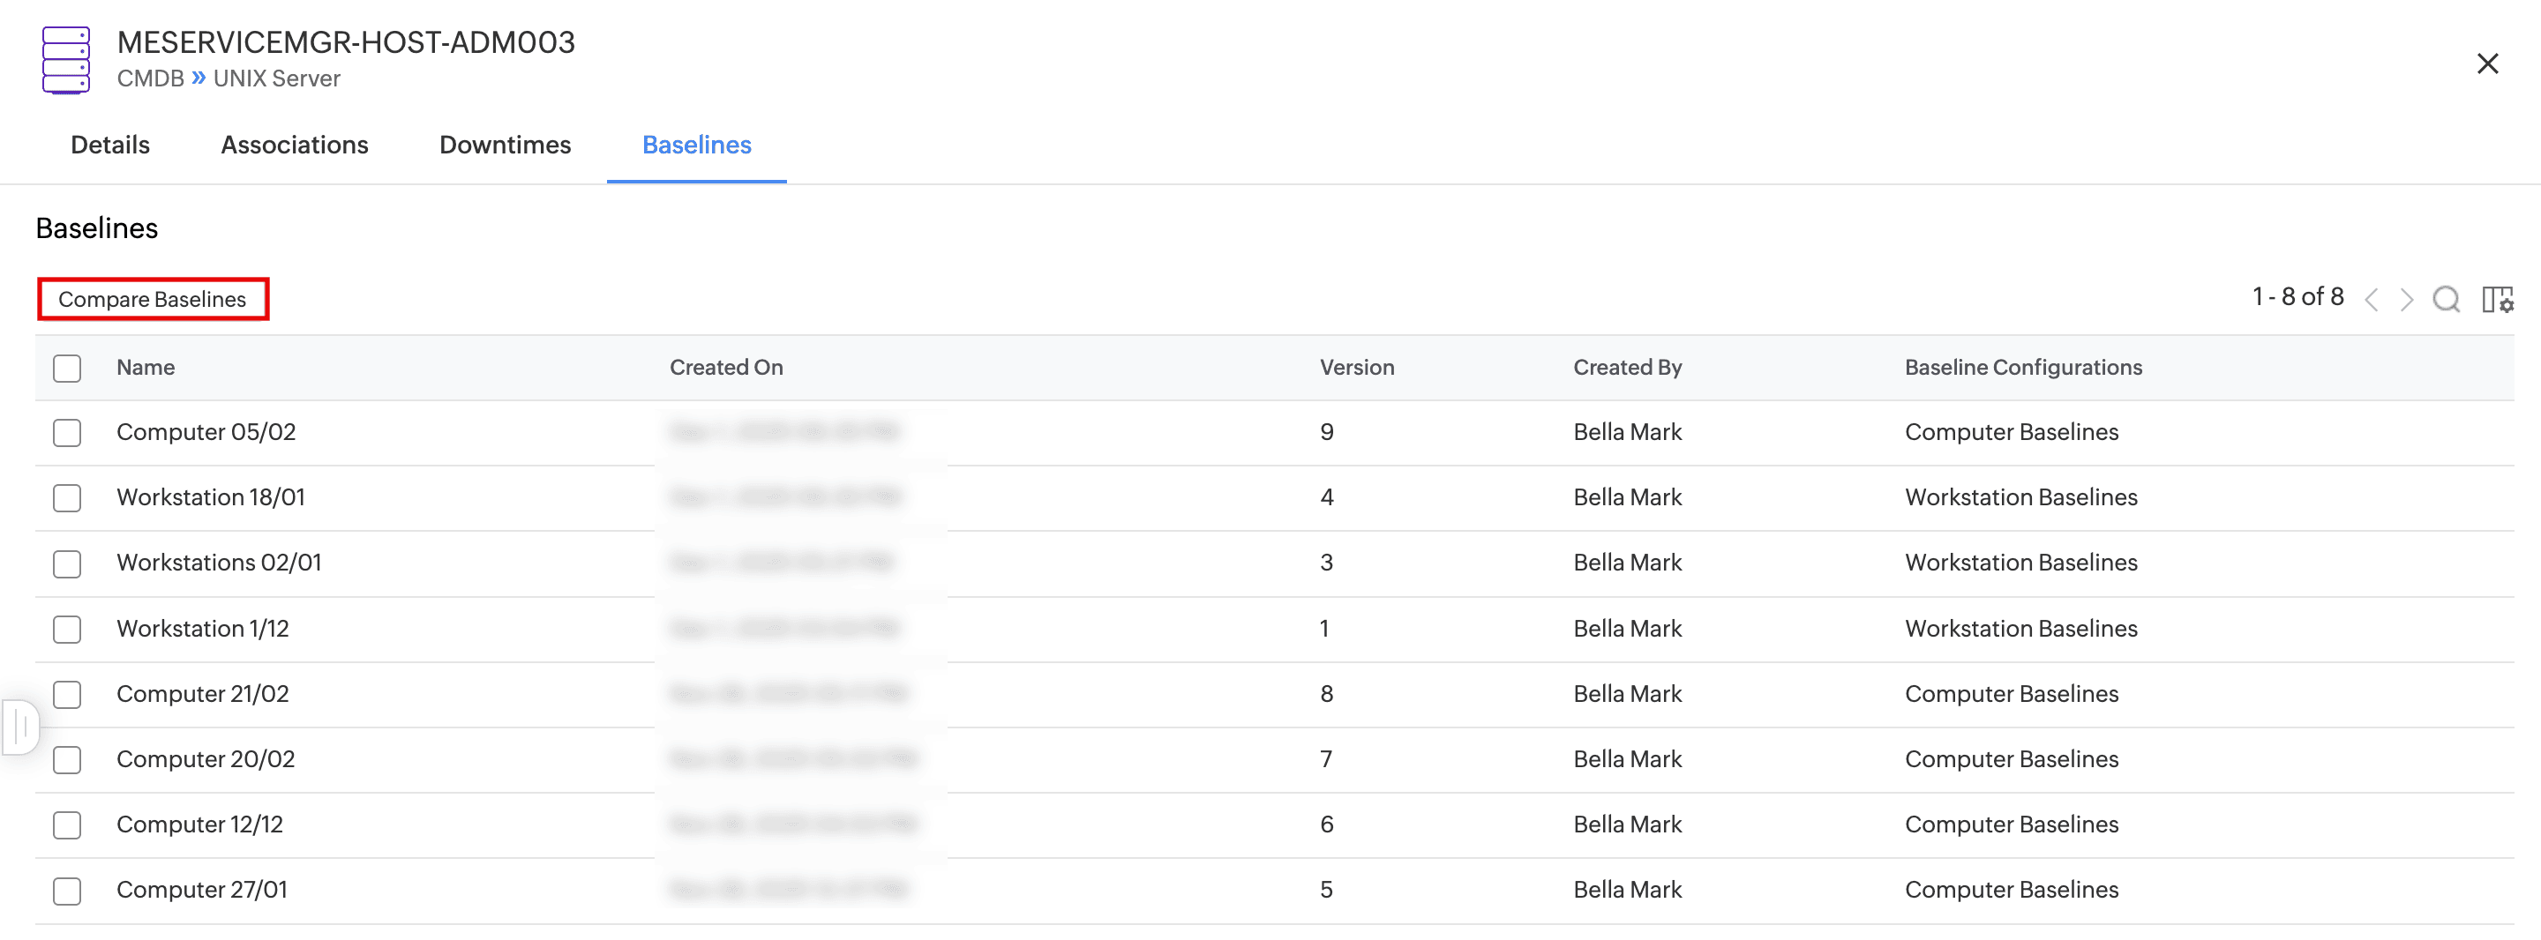Expand the collapsed left side panel handle
The image size is (2541, 940).
(20, 727)
